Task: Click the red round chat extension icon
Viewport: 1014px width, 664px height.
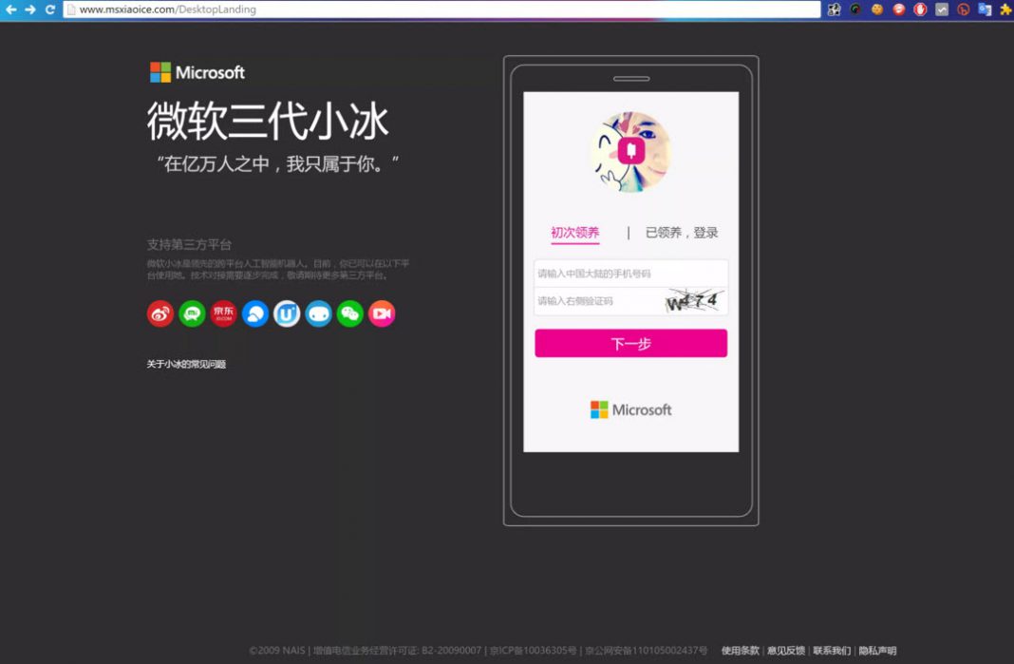Action: pos(899,9)
